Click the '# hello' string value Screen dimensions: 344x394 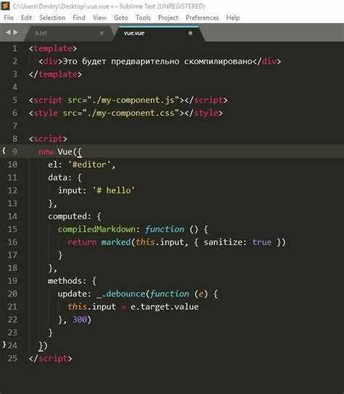pos(113,190)
